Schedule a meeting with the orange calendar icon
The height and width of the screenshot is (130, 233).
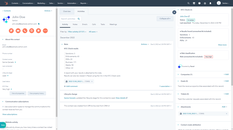pyautogui.click(x=39, y=31)
